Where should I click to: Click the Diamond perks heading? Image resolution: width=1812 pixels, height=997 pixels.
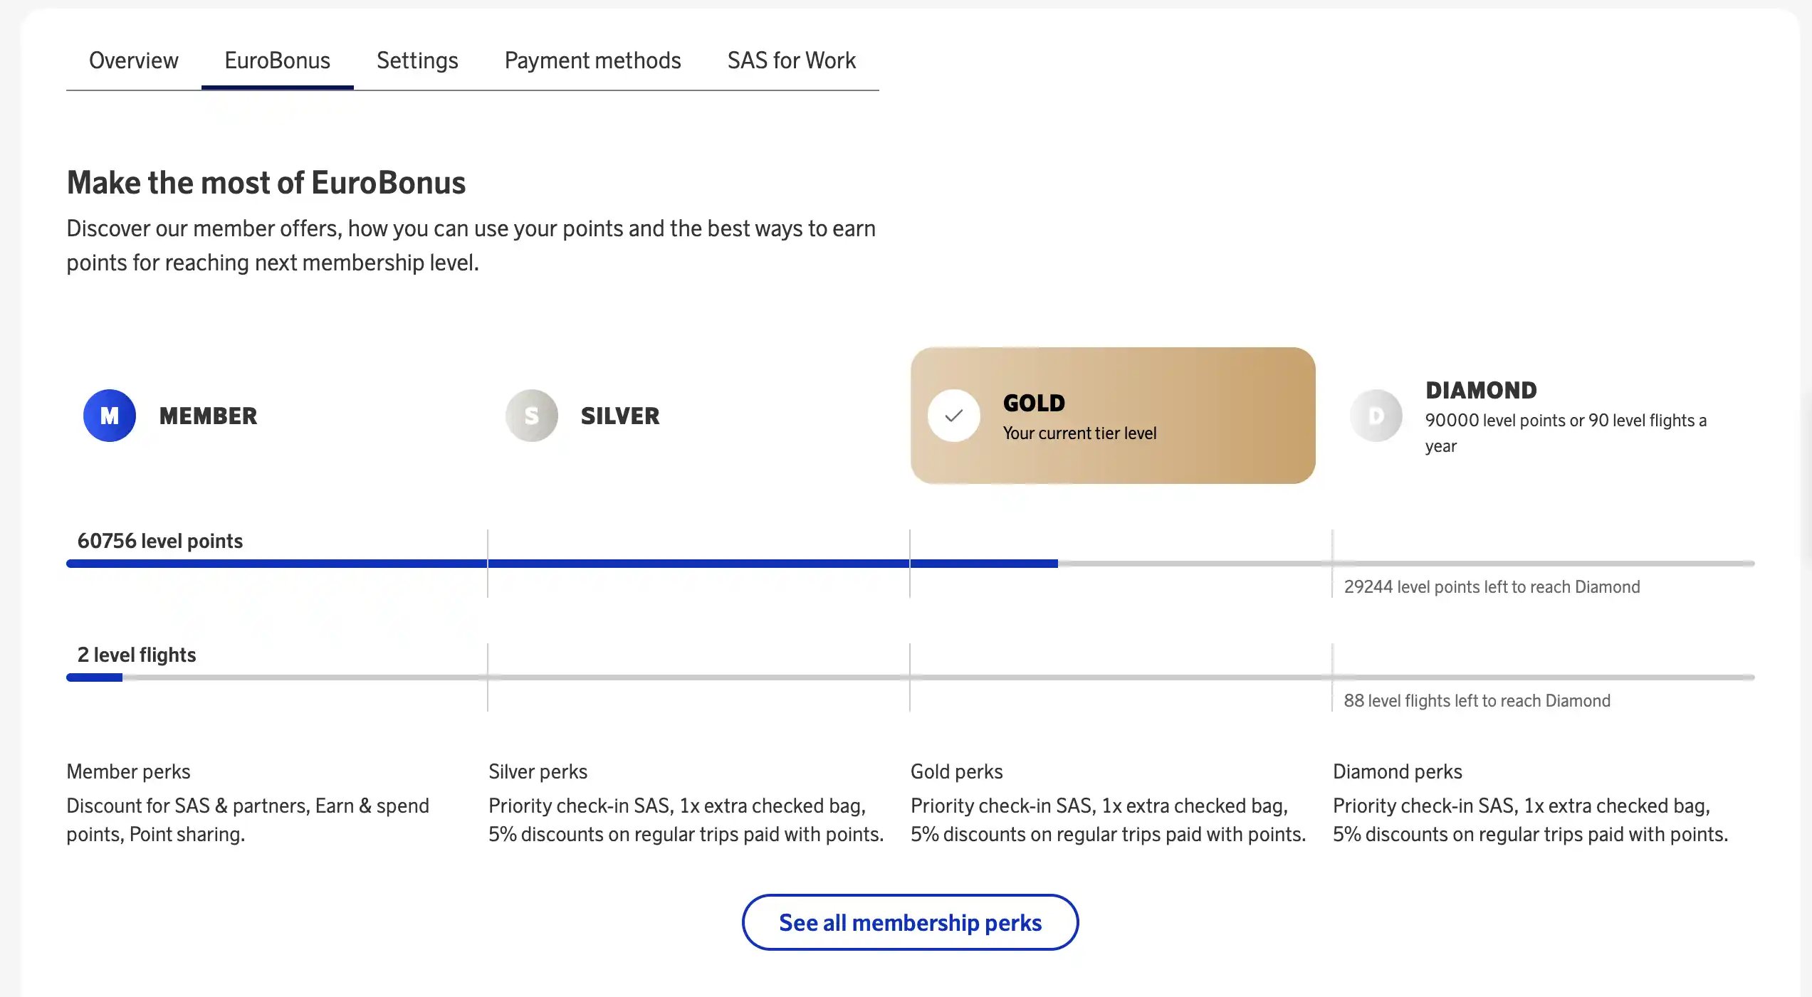(x=1397, y=771)
